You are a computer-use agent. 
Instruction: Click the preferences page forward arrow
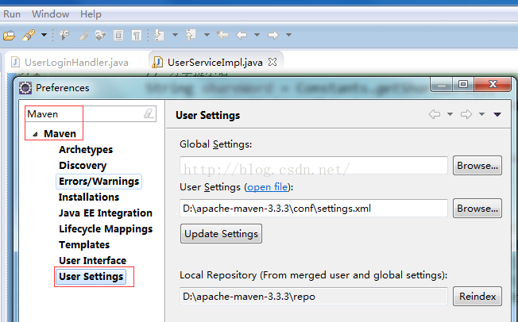(466, 114)
